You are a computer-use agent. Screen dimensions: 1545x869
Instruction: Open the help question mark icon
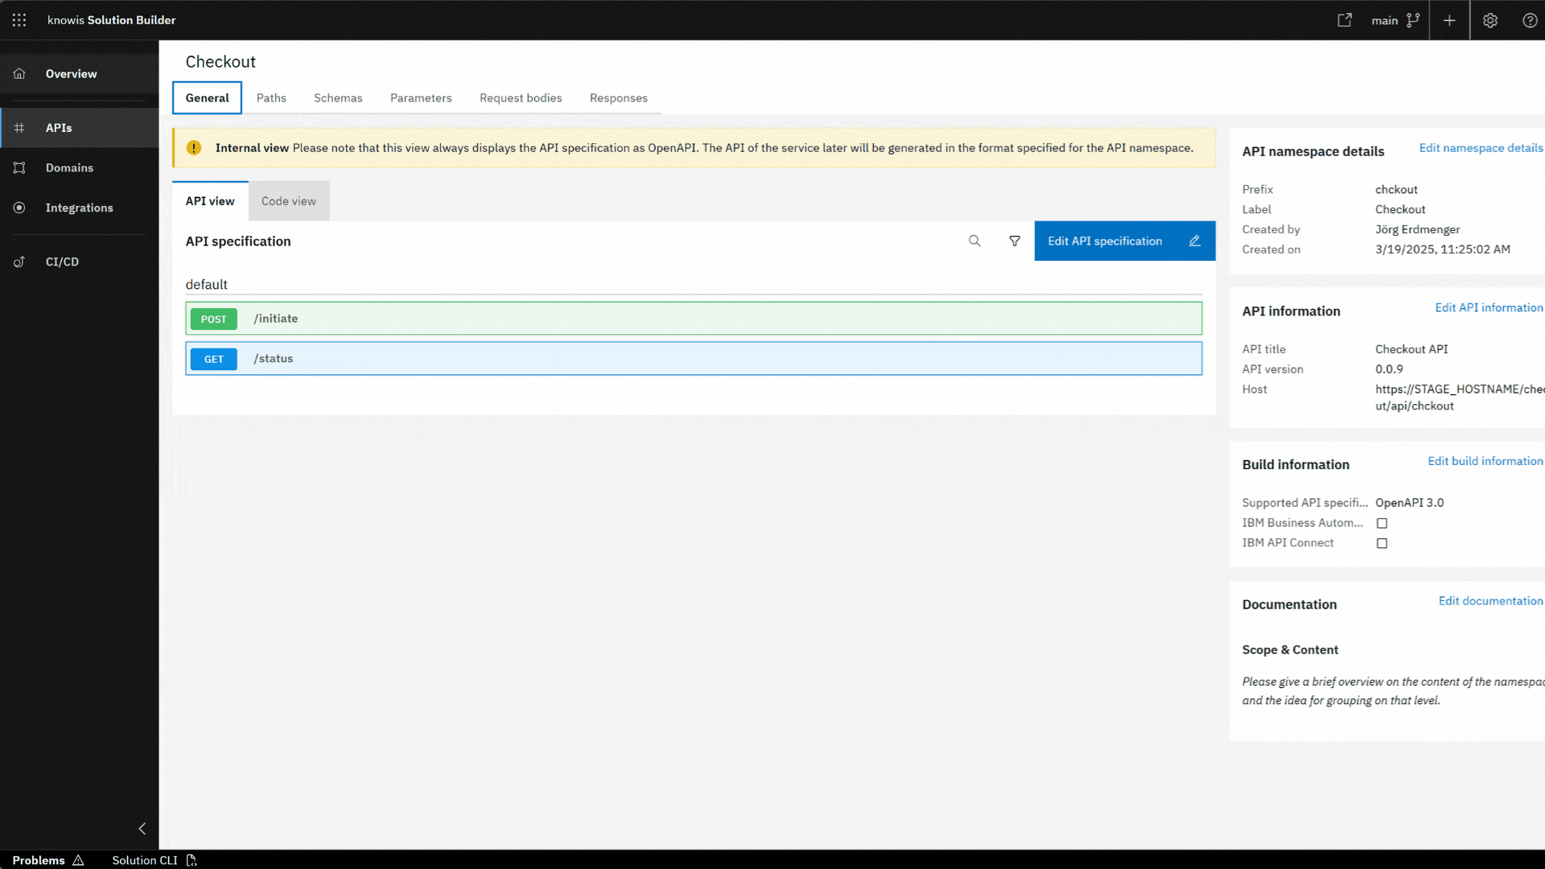1530,20
